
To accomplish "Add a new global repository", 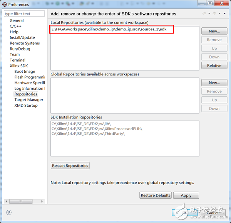I will (214, 83).
